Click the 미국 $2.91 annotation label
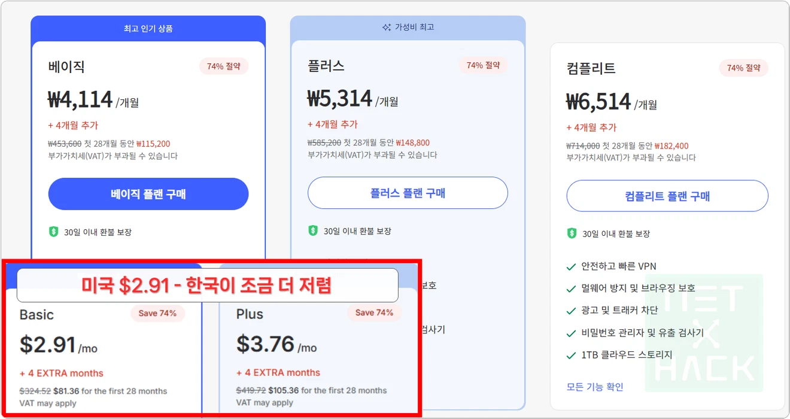The height and width of the screenshot is (419, 790). tap(207, 286)
